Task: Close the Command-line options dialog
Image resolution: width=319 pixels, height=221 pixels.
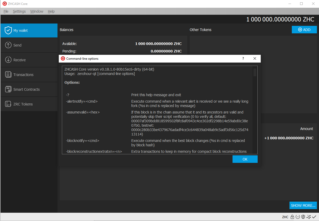Action: tap(255, 58)
